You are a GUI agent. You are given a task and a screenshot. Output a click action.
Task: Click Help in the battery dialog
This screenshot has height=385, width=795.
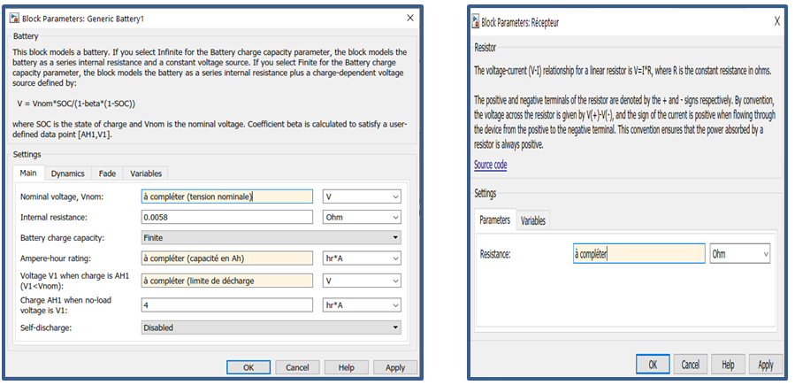346,367
